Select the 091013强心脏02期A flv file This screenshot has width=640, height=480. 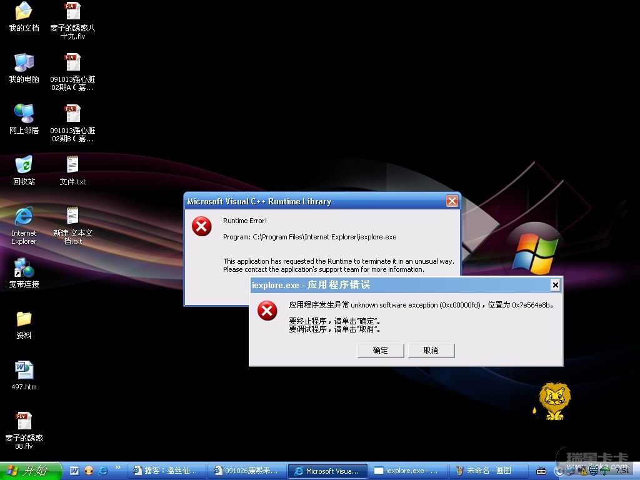point(72,72)
